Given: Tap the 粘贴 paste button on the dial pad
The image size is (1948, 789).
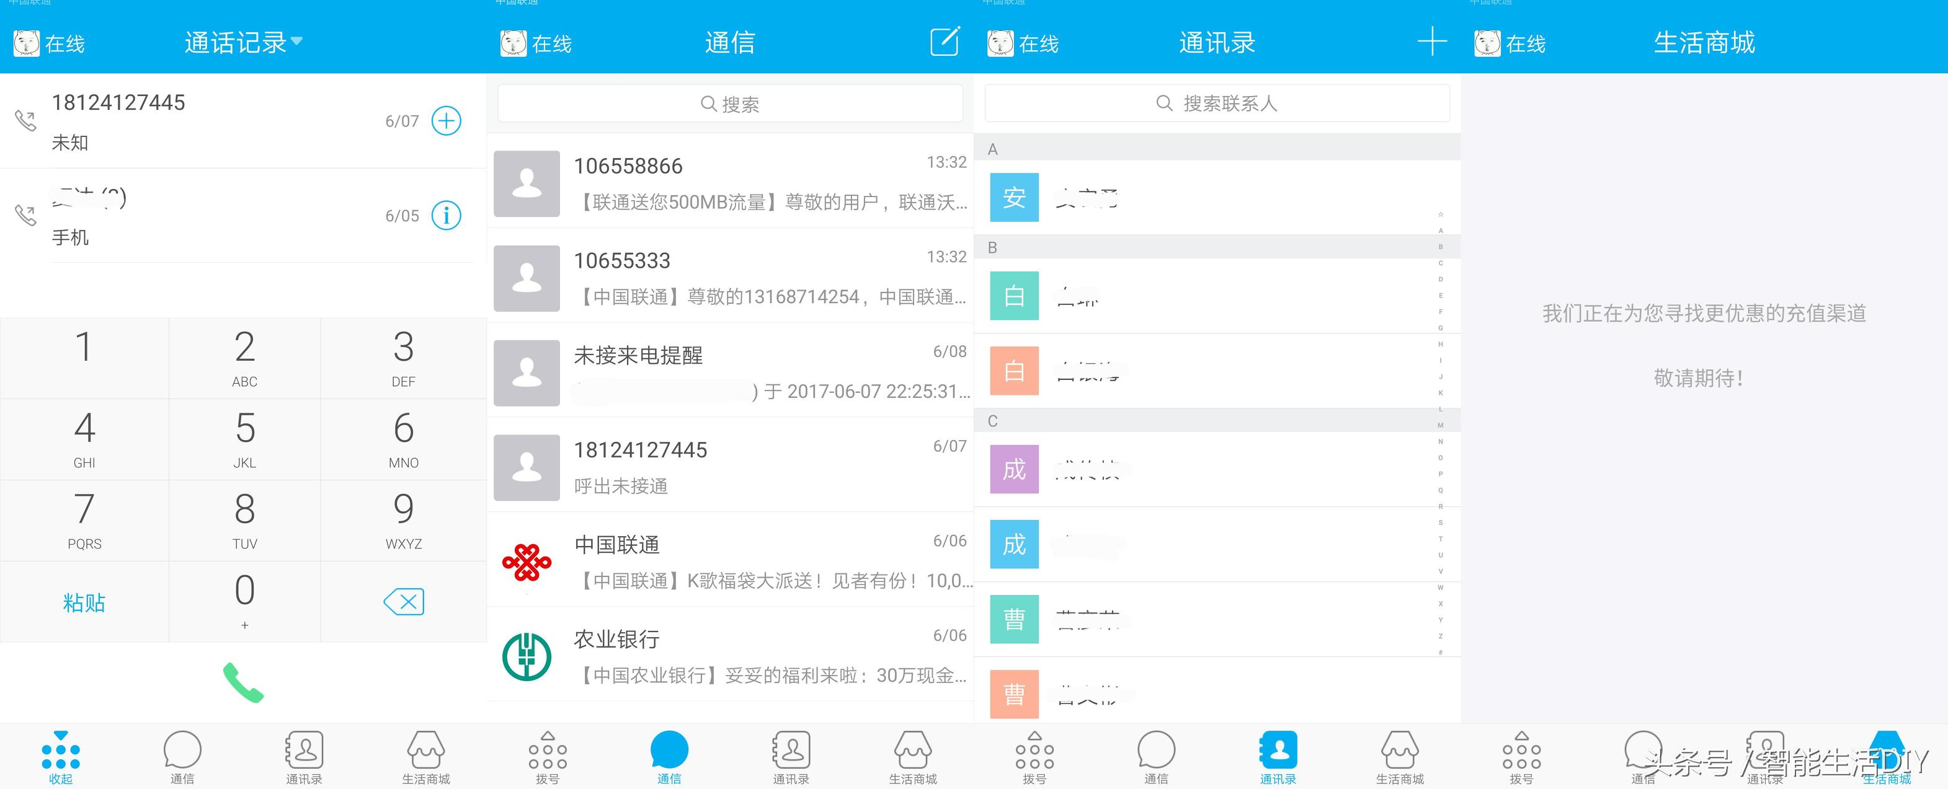Looking at the screenshot, I should (84, 602).
